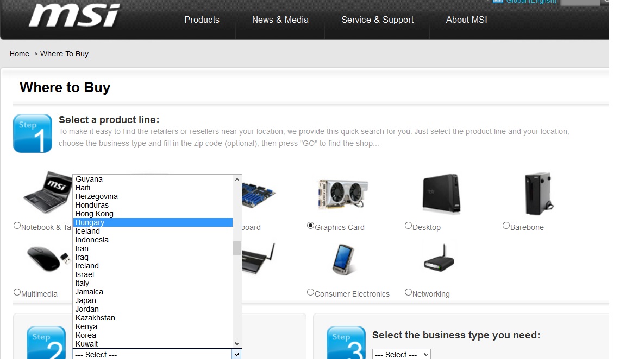Open the Products menu
Image resolution: width=626 pixels, height=359 pixels.
pos(202,20)
